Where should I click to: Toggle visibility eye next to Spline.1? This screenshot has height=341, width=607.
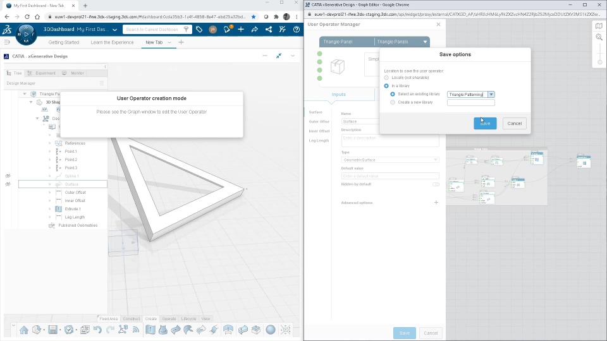coord(8,176)
